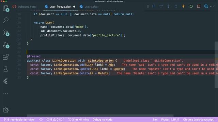This screenshot has width=218, height=122.
Task: Click the macOS green window zoom button
Action: 6,1
